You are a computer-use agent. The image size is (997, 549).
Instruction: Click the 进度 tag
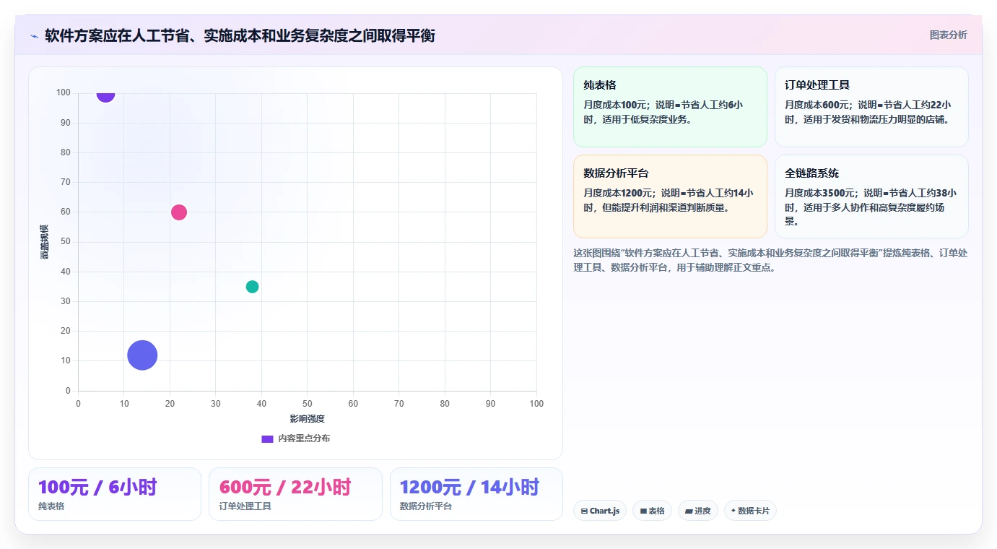[x=698, y=511]
